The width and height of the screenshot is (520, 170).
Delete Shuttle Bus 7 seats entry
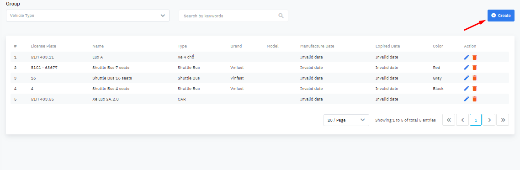(475, 67)
